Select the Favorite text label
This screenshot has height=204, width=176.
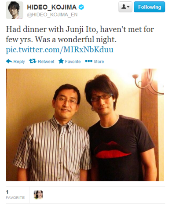pos(73,62)
